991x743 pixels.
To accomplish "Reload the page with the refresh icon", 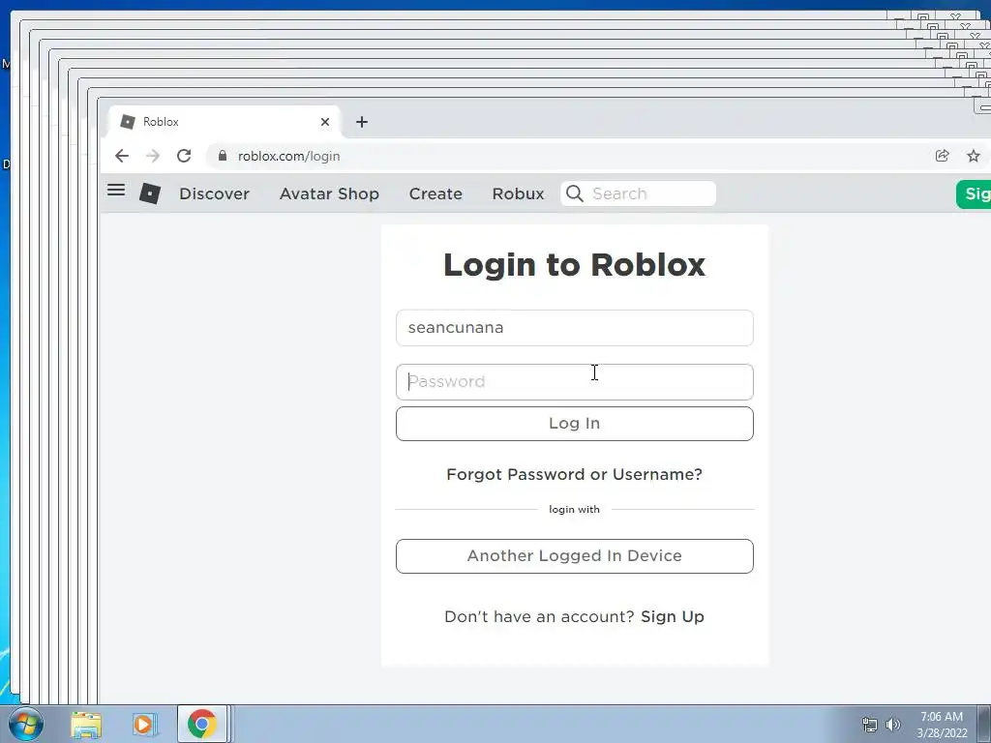I will (x=184, y=156).
